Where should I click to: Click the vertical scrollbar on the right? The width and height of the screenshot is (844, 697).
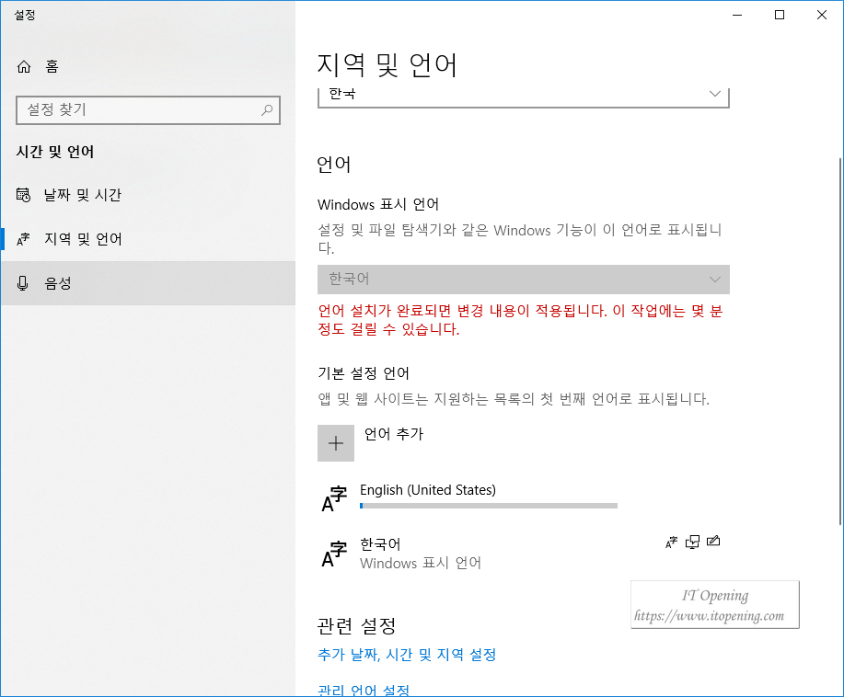tap(840, 341)
